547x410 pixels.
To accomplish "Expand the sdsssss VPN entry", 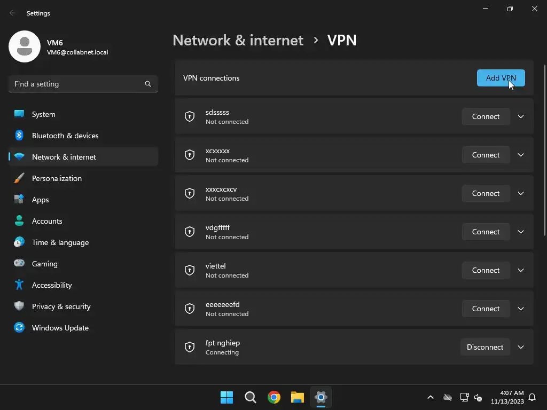I will pyautogui.click(x=521, y=116).
